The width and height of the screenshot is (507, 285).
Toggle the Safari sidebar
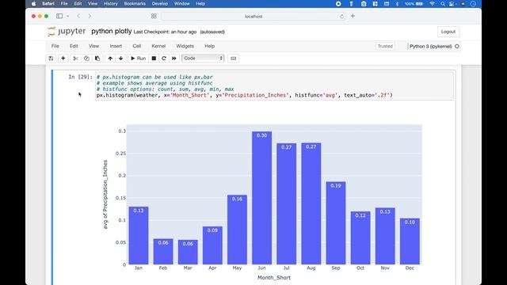point(59,16)
